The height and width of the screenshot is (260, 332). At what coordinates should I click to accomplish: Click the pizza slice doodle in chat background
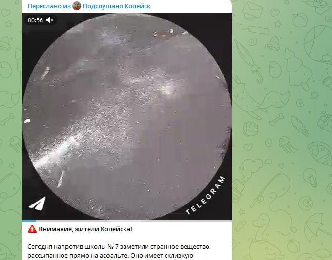[x=320, y=153]
